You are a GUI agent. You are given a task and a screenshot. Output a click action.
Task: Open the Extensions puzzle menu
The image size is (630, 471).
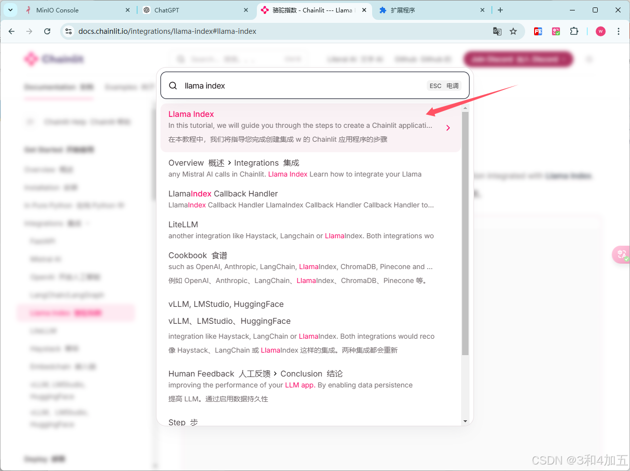574,31
